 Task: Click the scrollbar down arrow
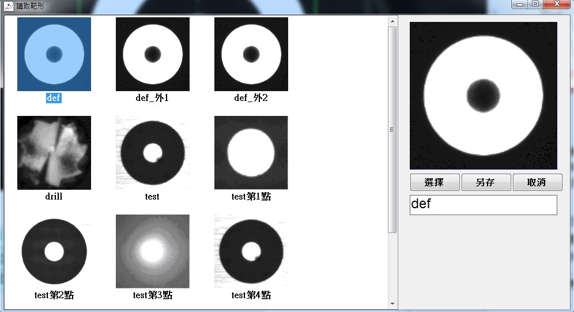[392, 303]
